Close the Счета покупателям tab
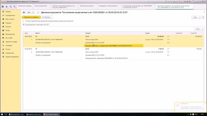Viewport: 207px width, 116px height. [49, 5]
